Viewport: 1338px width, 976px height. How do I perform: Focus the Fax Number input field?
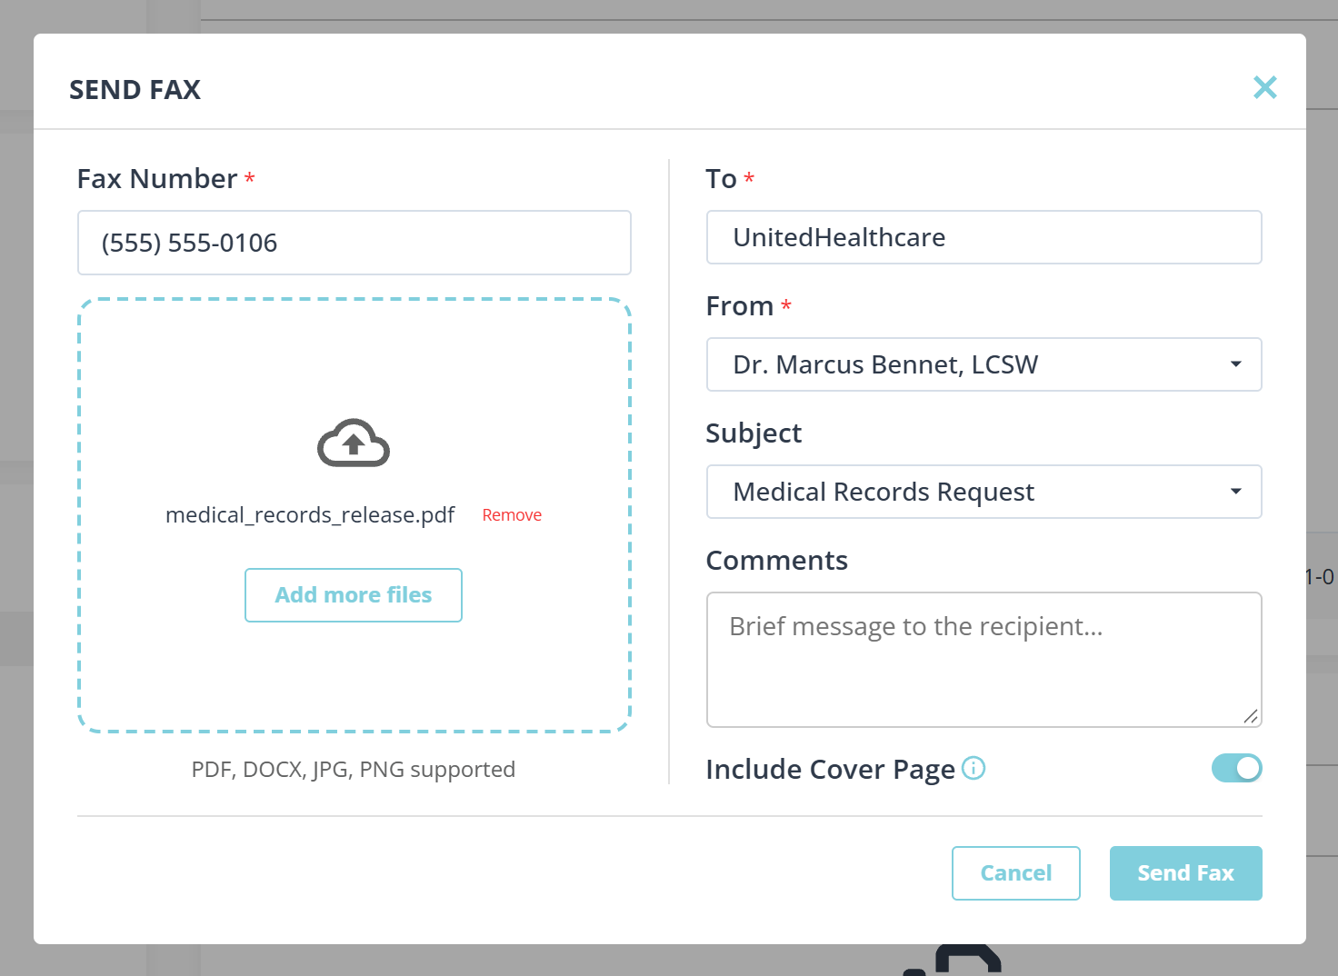pos(354,243)
